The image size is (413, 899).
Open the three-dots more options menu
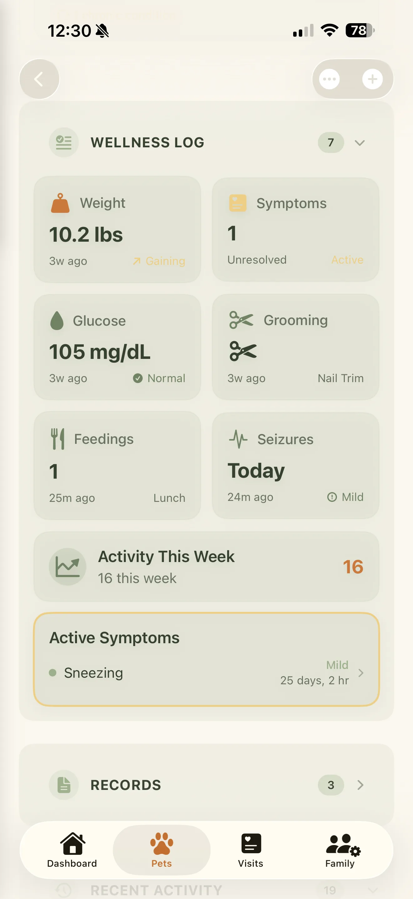point(329,79)
